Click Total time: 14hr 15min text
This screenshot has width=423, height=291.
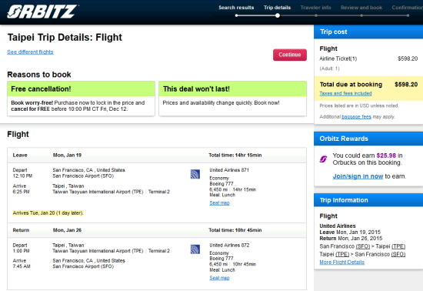(x=235, y=156)
